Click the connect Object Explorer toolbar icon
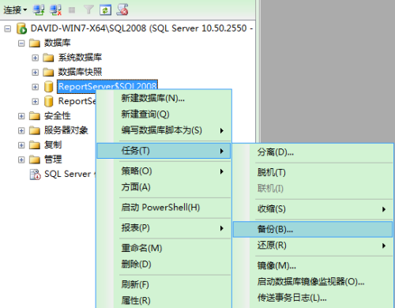The image size is (395, 308). point(39,10)
